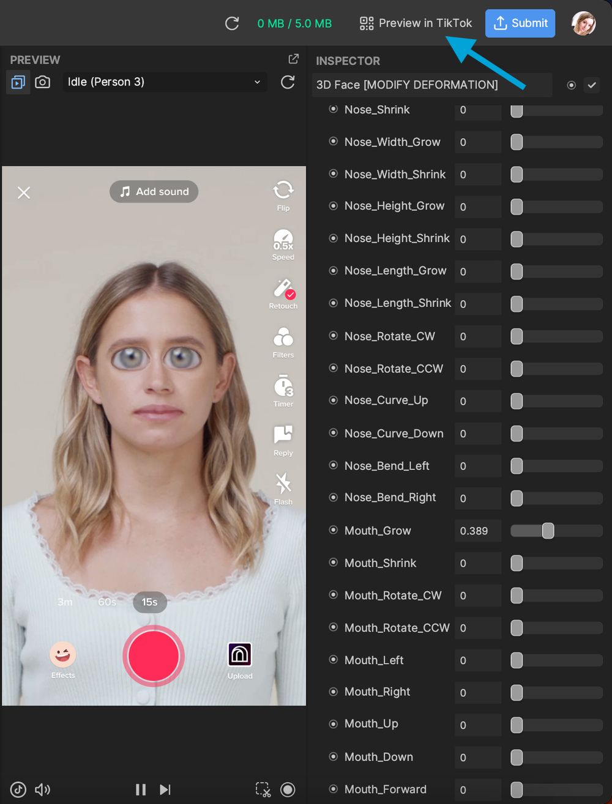Switch to the 60s recording mode
Screen dimensions: 612x804
[x=106, y=602]
